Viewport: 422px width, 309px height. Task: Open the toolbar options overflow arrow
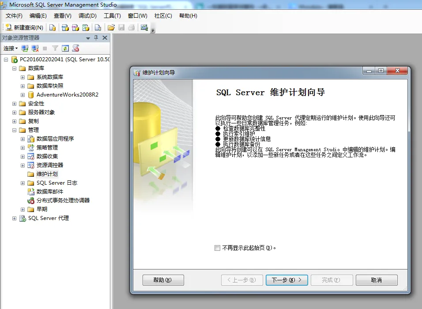[x=153, y=30]
